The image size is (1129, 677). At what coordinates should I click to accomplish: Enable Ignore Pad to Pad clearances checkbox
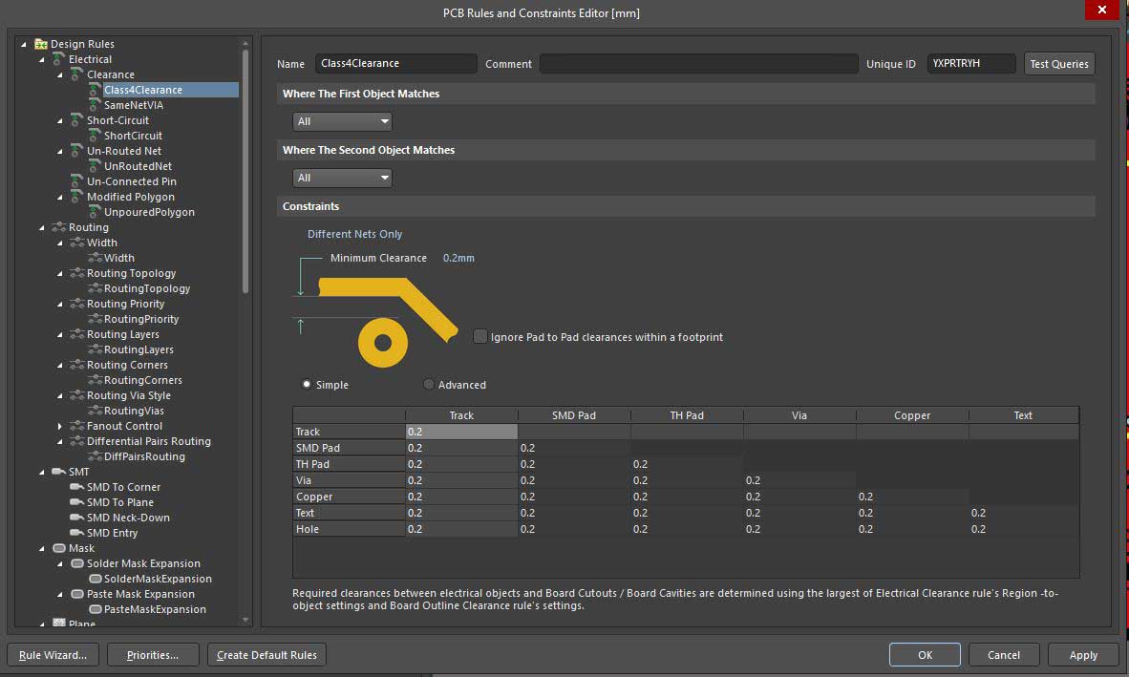click(480, 336)
